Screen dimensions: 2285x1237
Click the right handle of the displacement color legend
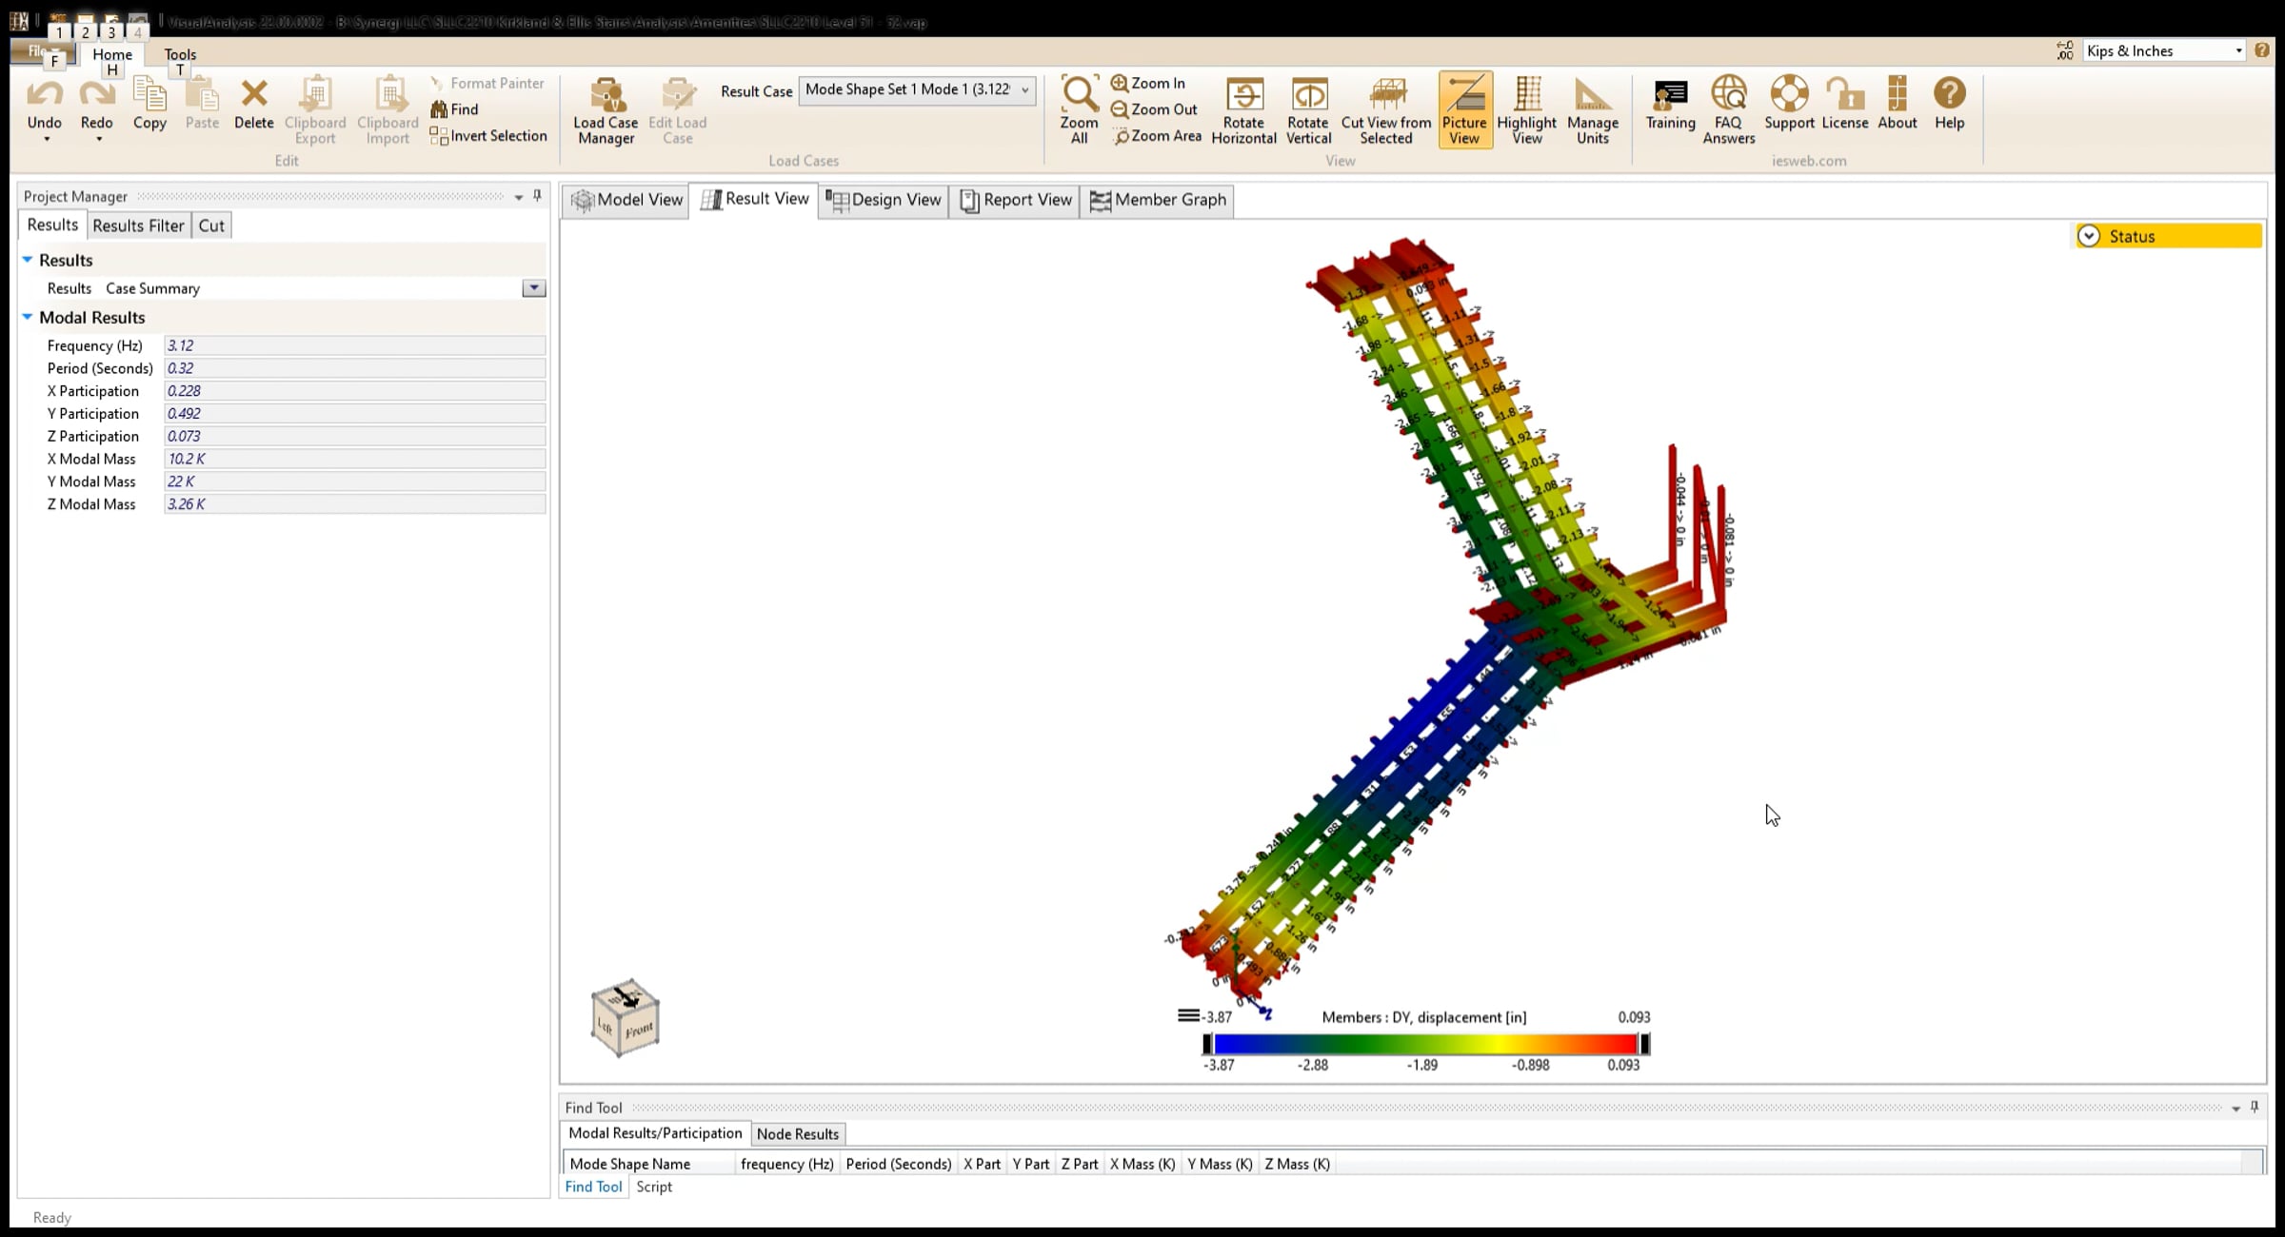pyautogui.click(x=1644, y=1044)
